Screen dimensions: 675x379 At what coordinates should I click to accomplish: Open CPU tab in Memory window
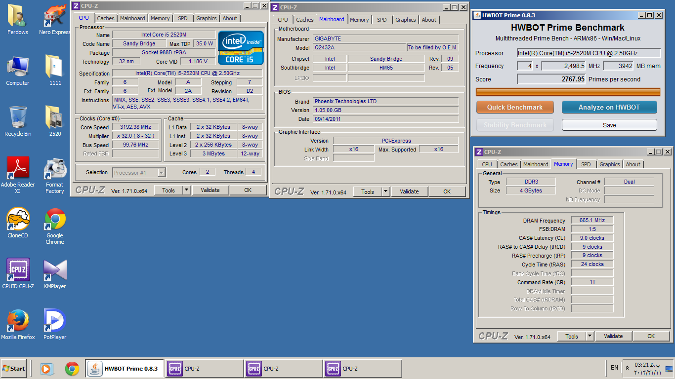pos(487,164)
